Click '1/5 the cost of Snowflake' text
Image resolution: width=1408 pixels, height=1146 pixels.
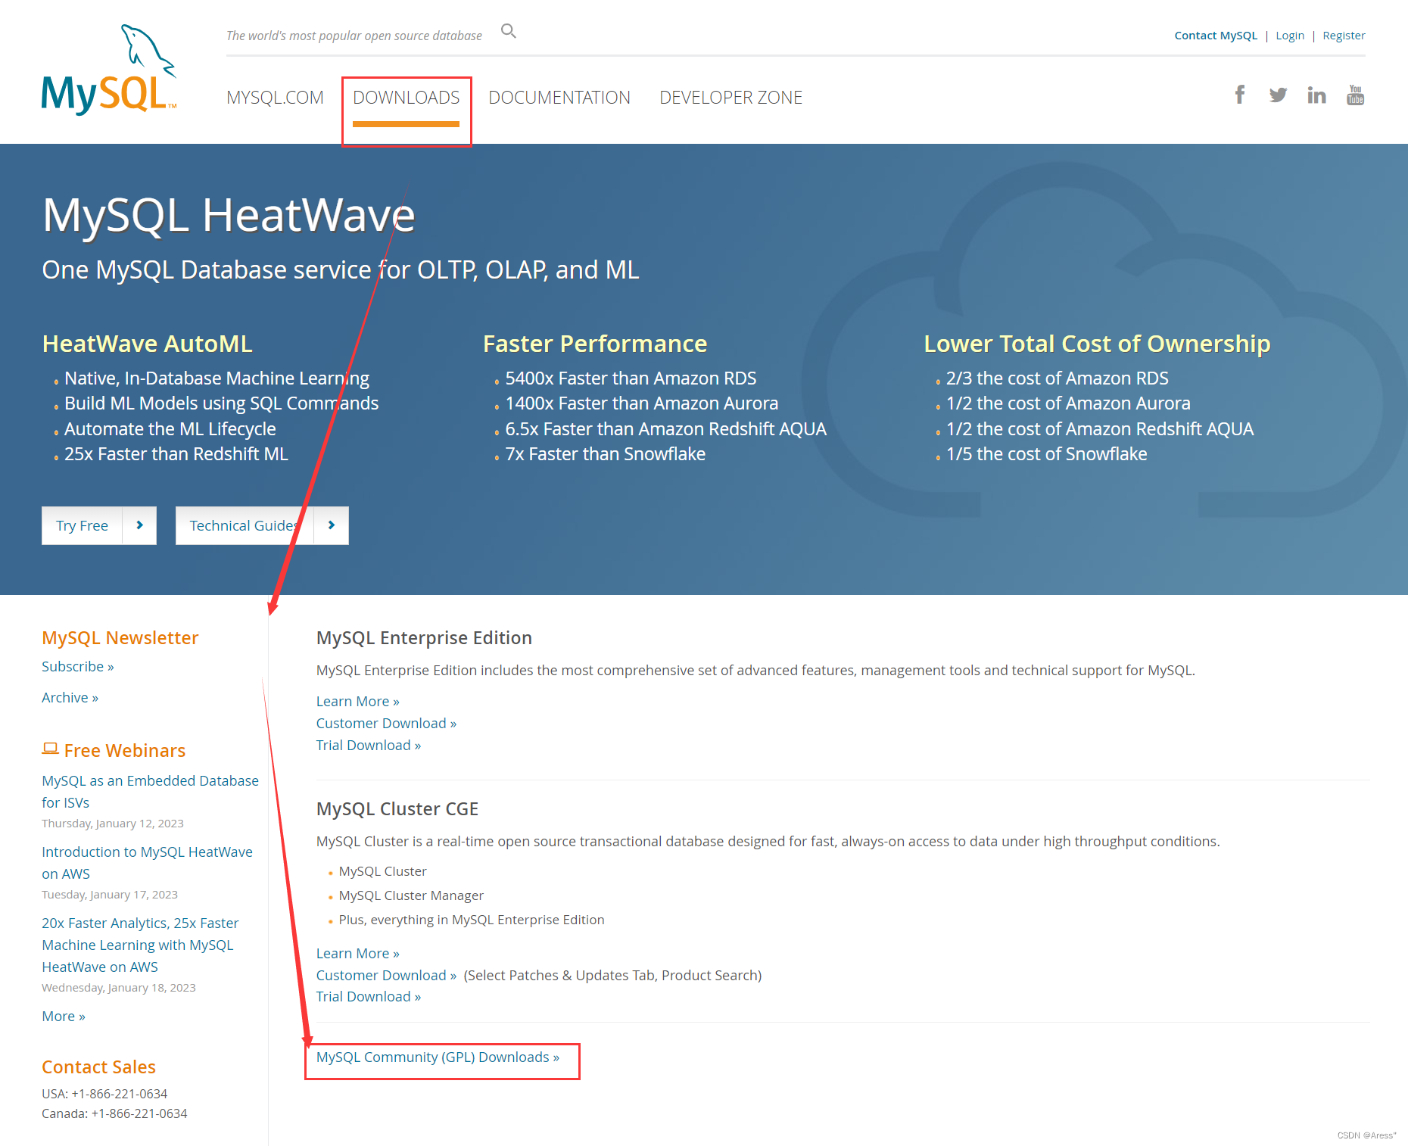click(x=1046, y=453)
